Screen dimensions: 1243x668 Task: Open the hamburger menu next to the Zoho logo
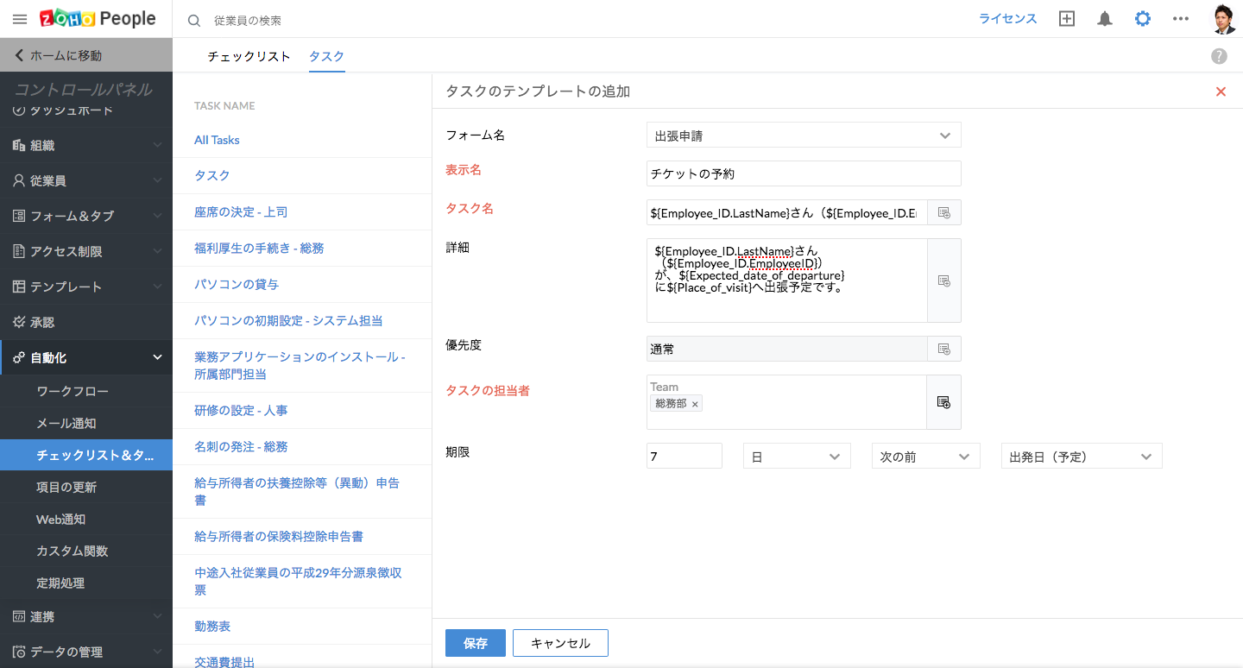click(x=20, y=19)
